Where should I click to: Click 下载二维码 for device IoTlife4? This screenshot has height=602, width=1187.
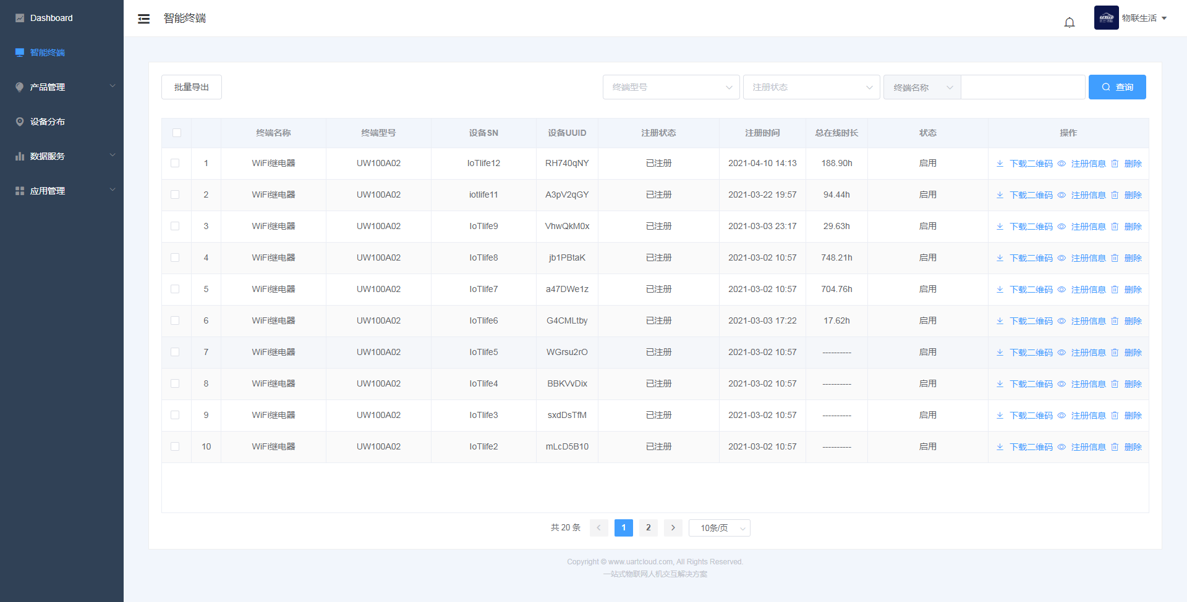[1031, 384]
